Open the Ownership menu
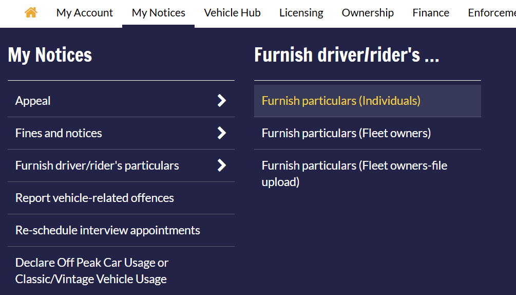 coord(368,13)
